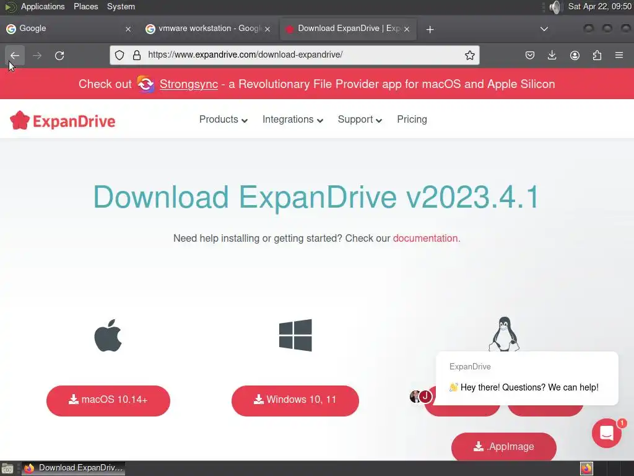Reload the page with the refresh icon

(60, 55)
